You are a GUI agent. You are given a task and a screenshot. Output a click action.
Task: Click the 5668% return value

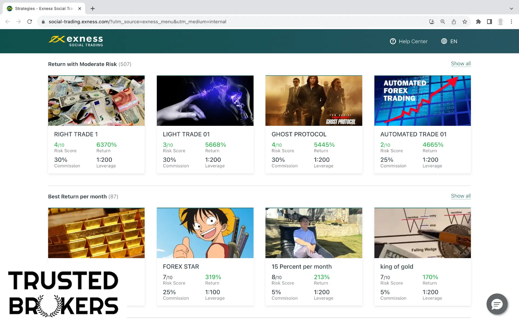pyautogui.click(x=215, y=145)
